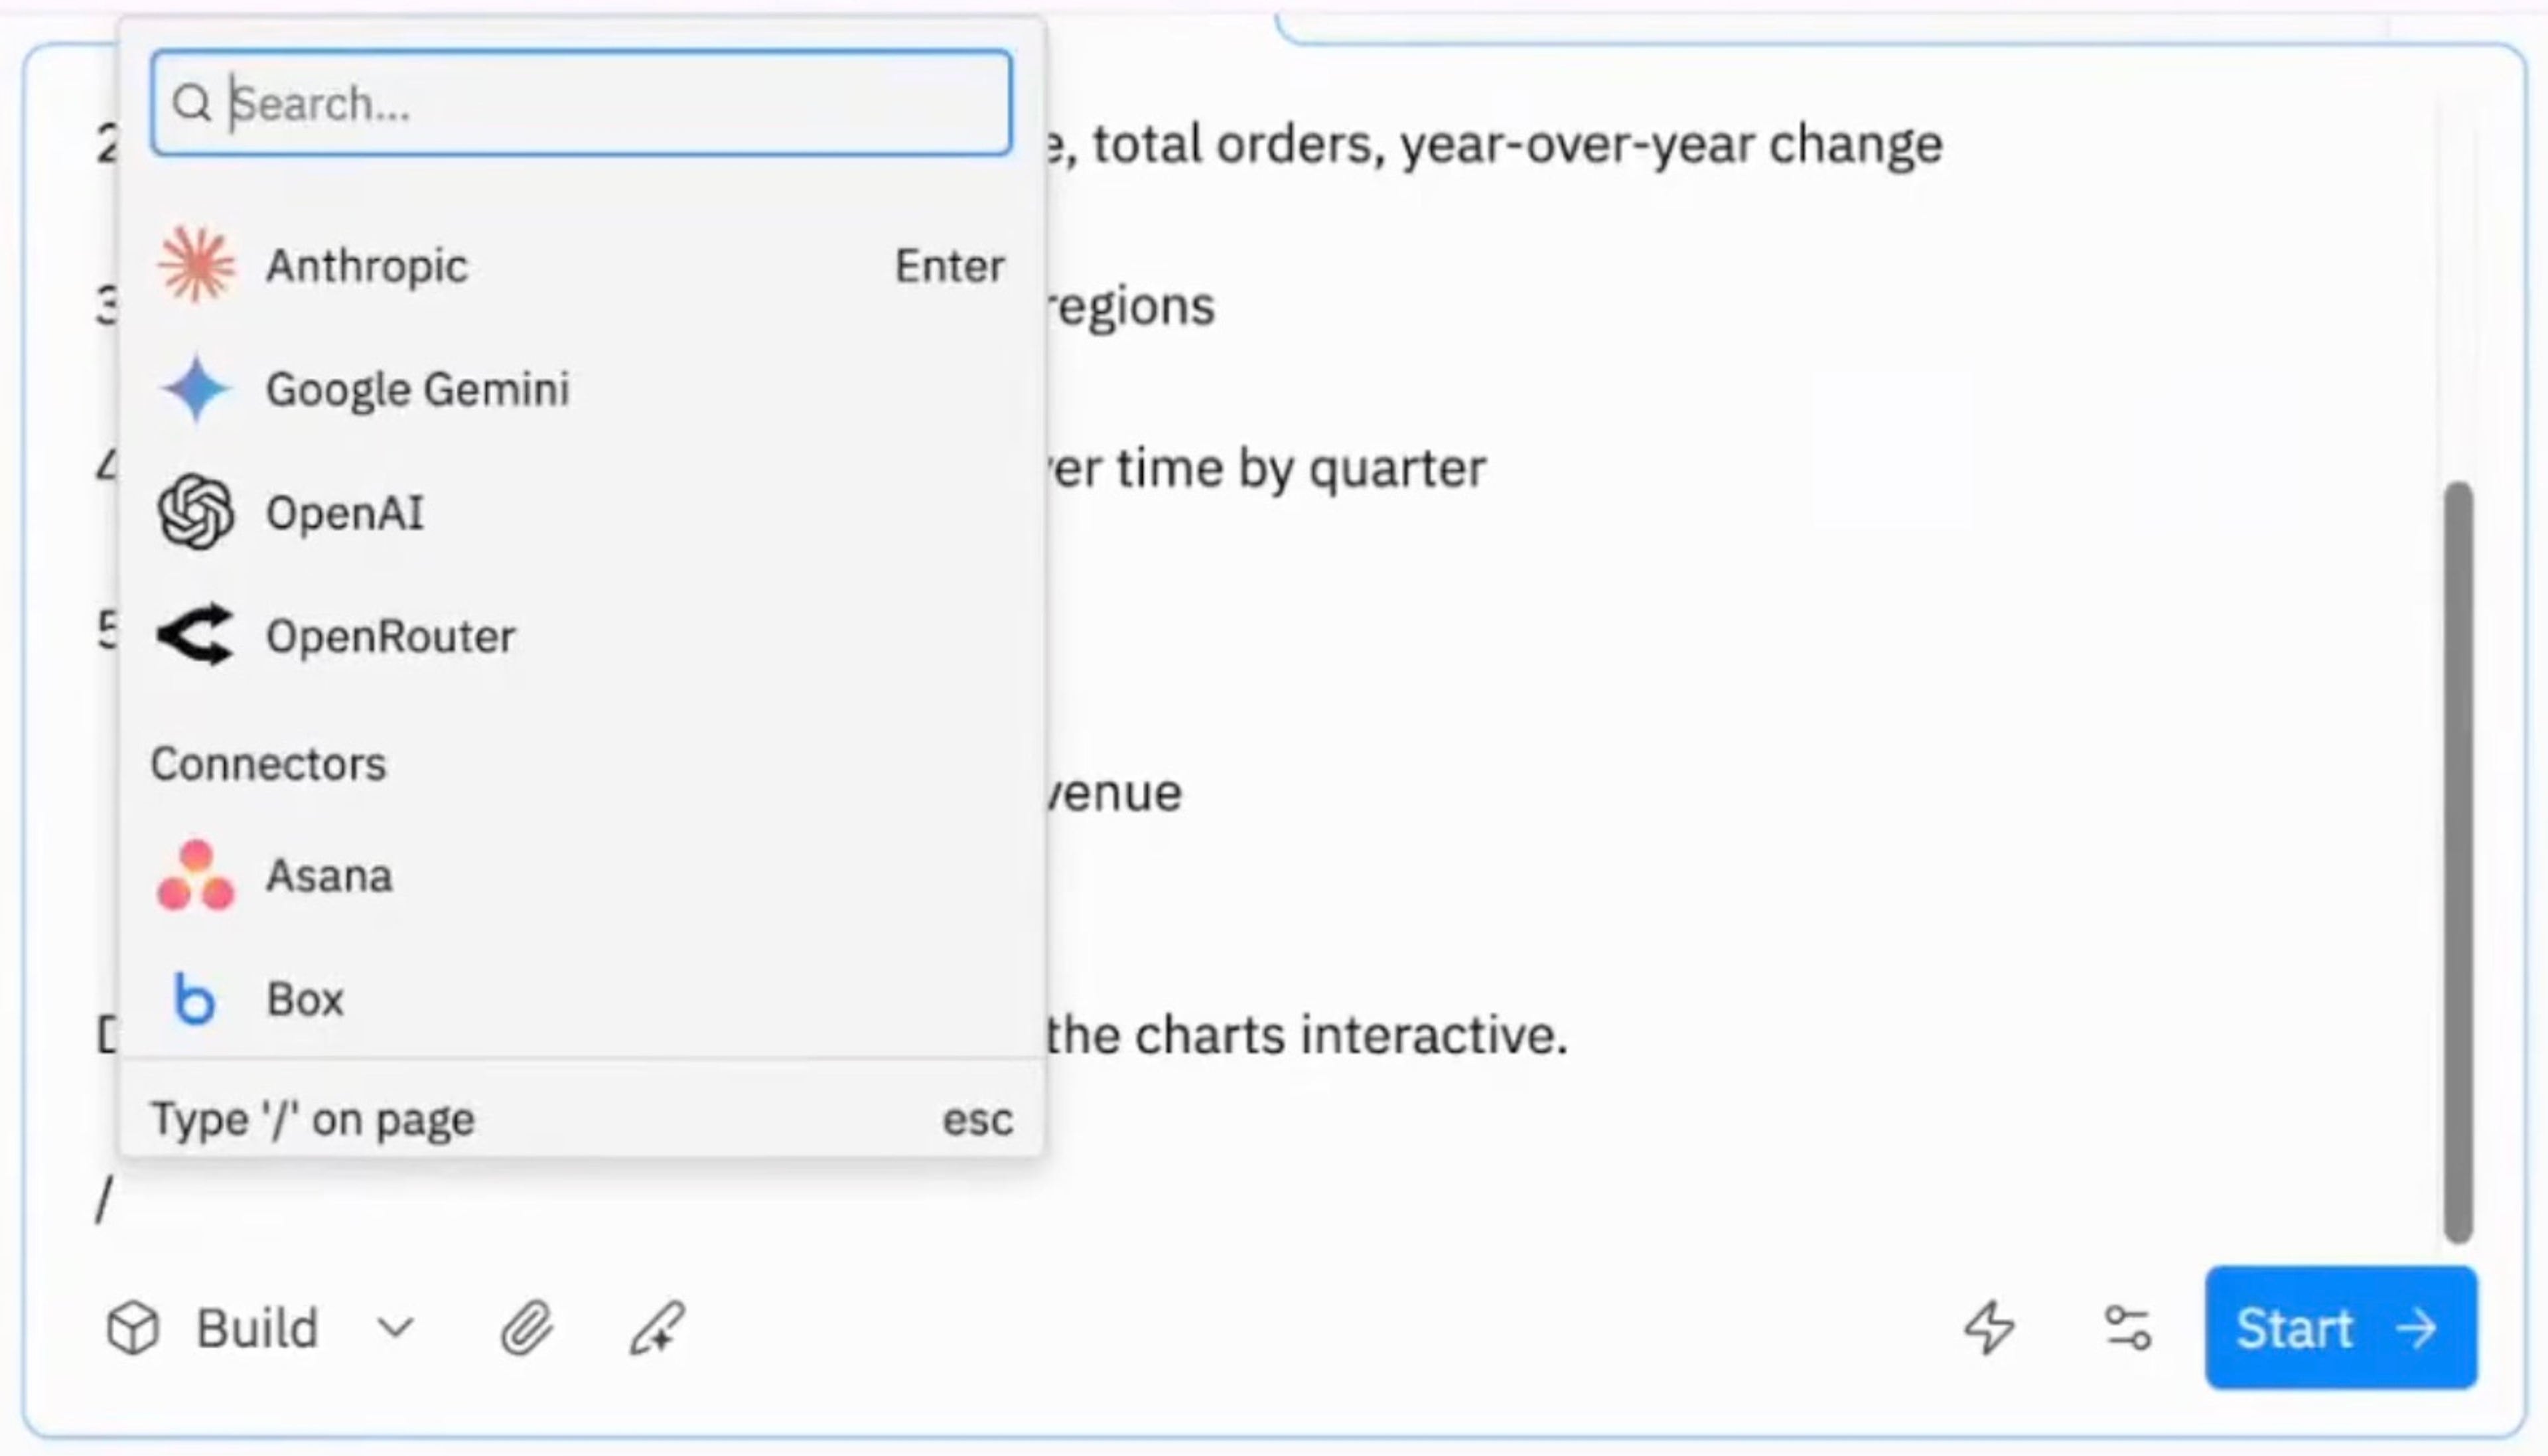2548x1456 pixels.
Task: Click the Build cube icon
Action: click(133, 1328)
